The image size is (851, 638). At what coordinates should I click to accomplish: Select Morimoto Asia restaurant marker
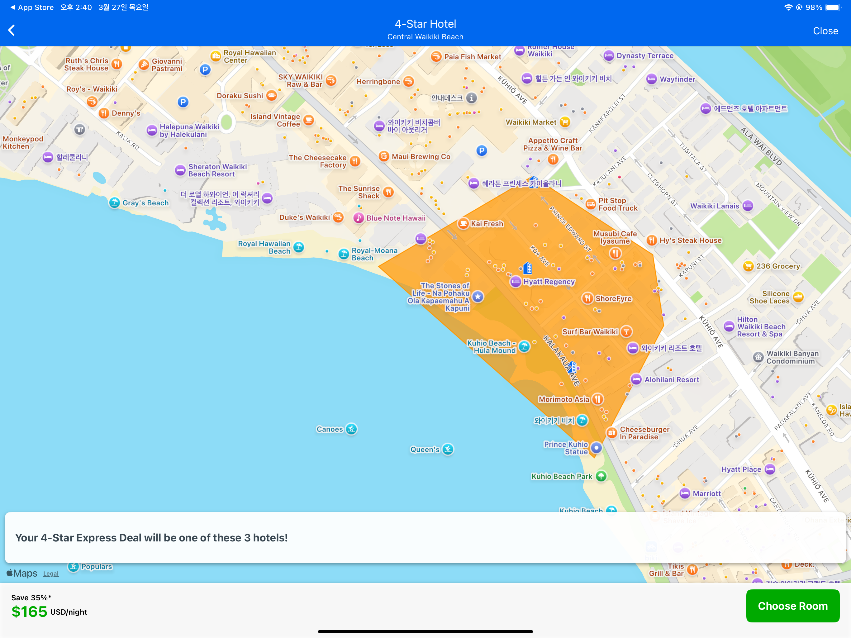point(597,399)
